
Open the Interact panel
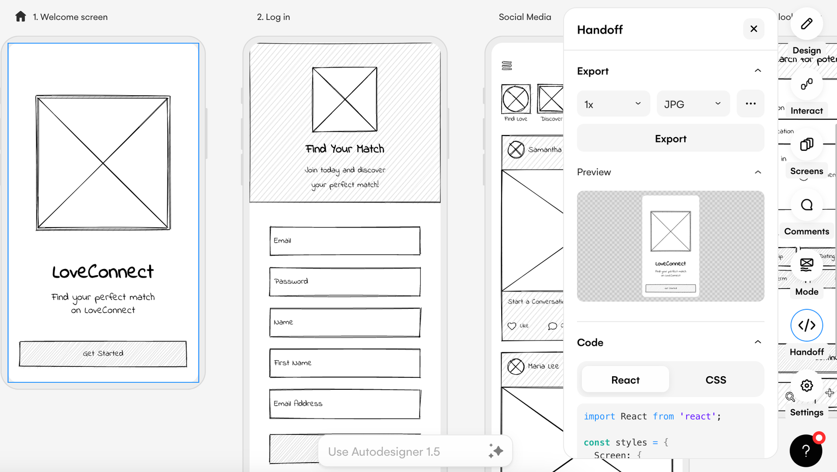pyautogui.click(x=806, y=85)
